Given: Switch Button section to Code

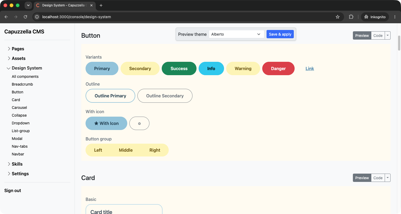Looking at the screenshot, I should pyautogui.click(x=378, y=36).
